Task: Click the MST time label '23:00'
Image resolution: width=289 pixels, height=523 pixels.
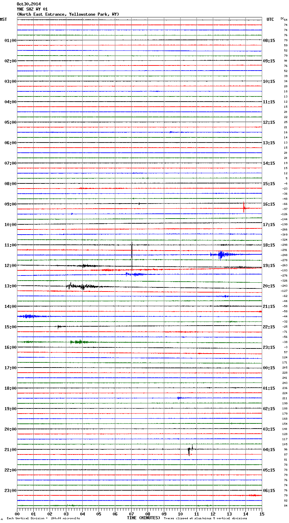Action: (11, 491)
